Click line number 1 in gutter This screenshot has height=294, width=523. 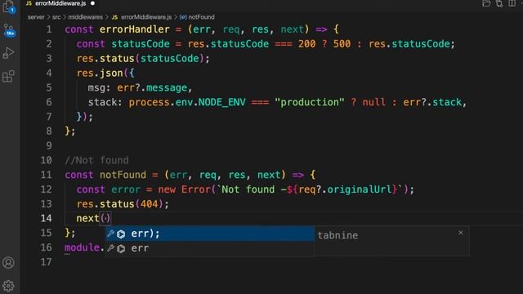pos(49,29)
